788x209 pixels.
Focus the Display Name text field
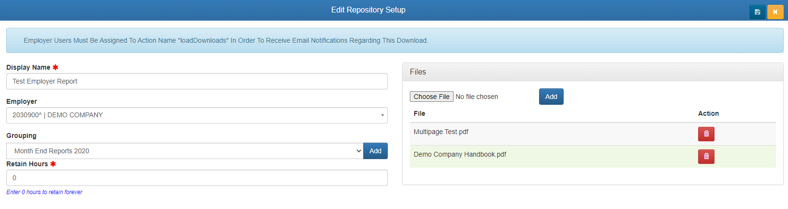click(x=197, y=81)
